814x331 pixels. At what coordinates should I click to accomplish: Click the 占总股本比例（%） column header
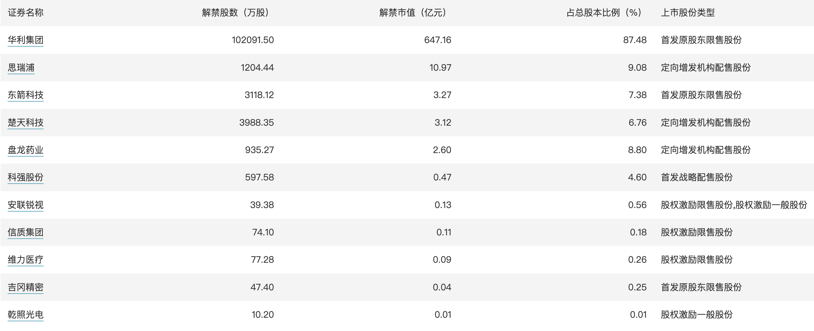604,13
